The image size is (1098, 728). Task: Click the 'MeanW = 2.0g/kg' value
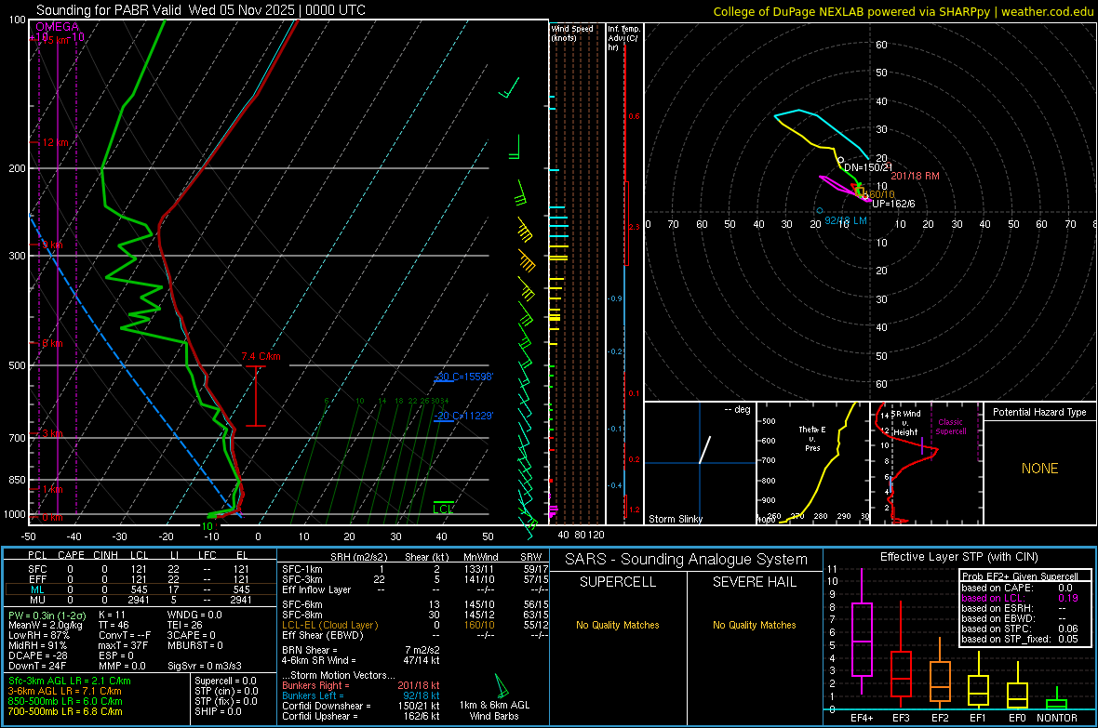click(x=45, y=625)
